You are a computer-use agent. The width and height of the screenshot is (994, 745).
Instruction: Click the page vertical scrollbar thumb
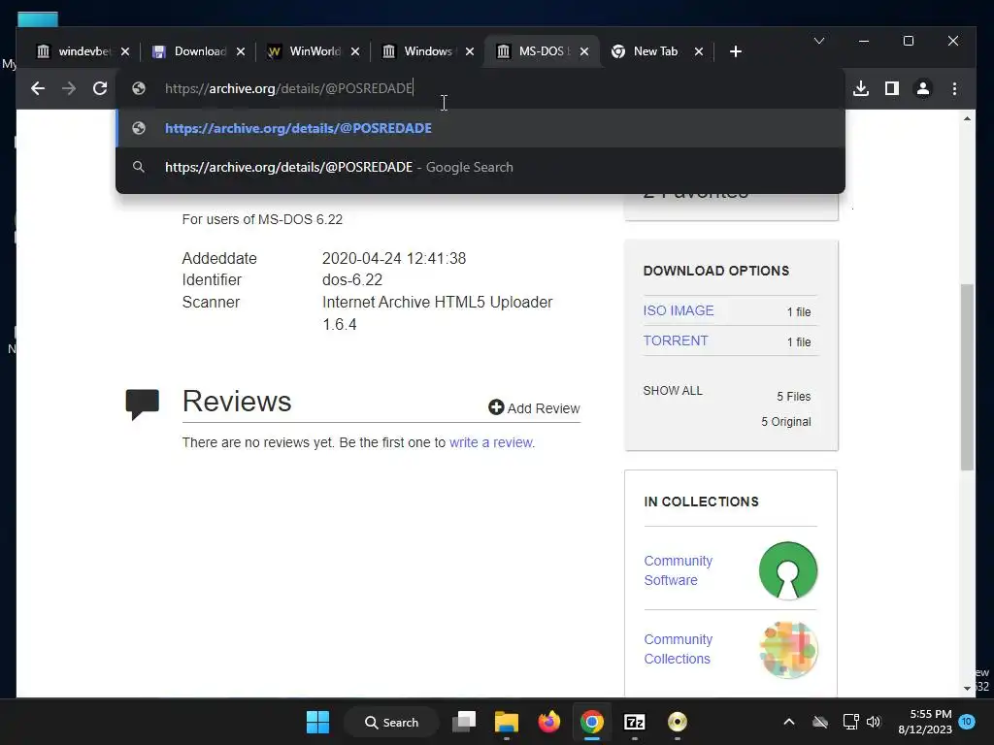(x=967, y=377)
